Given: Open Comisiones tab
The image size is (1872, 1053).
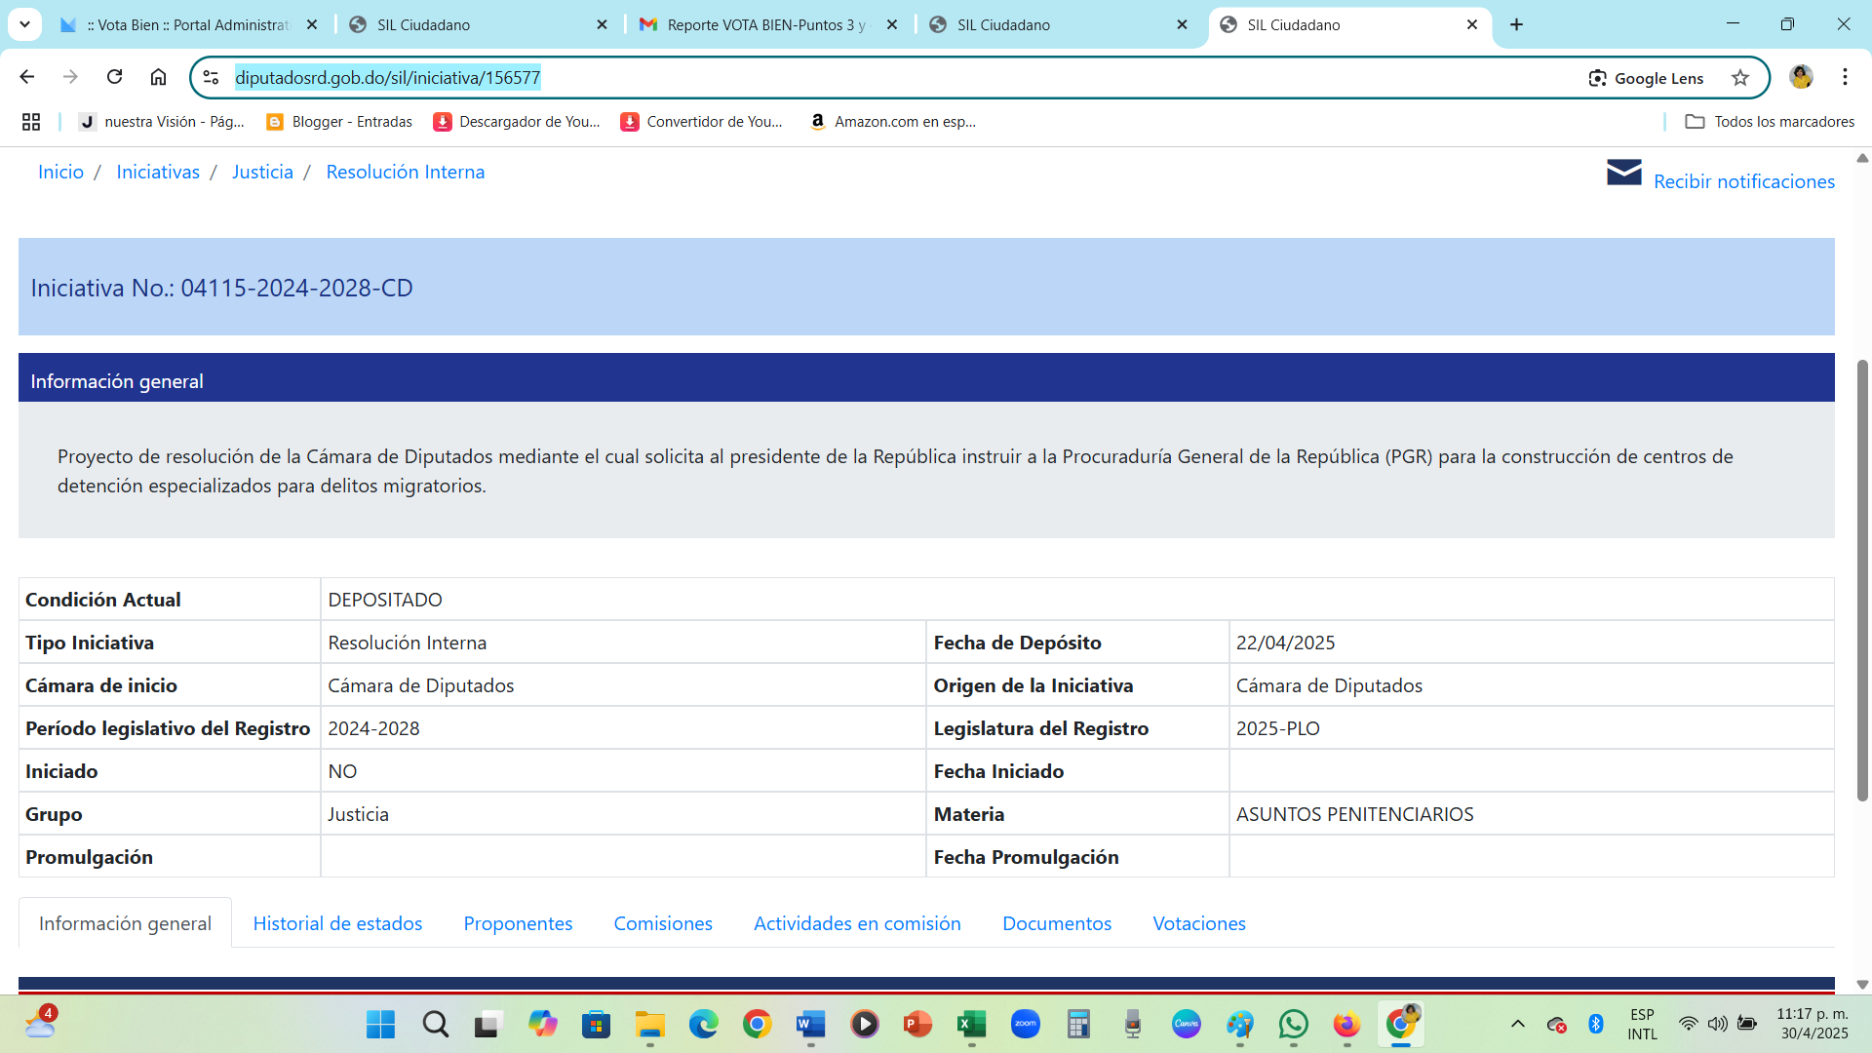Looking at the screenshot, I should pyautogui.click(x=663, y=923).
